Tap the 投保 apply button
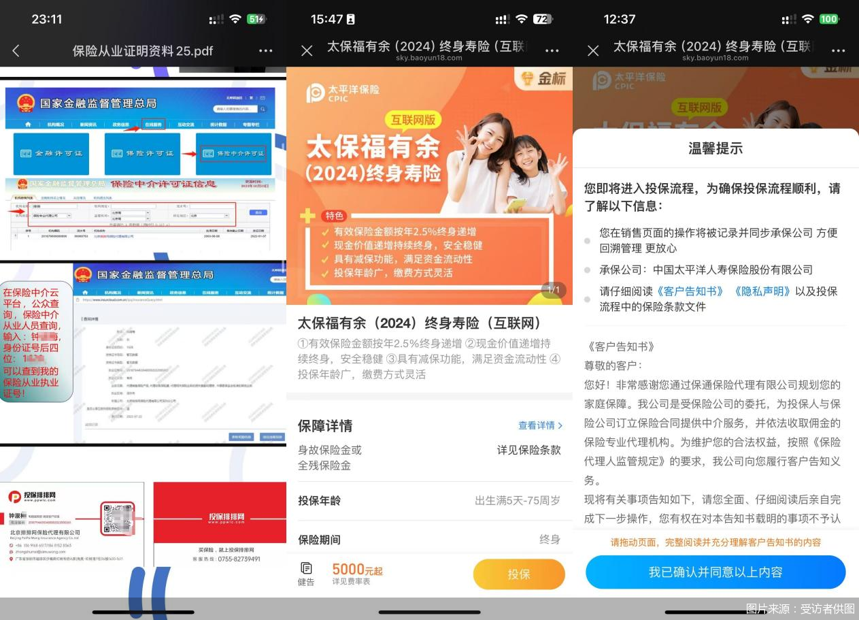 (x=519, y=574)
